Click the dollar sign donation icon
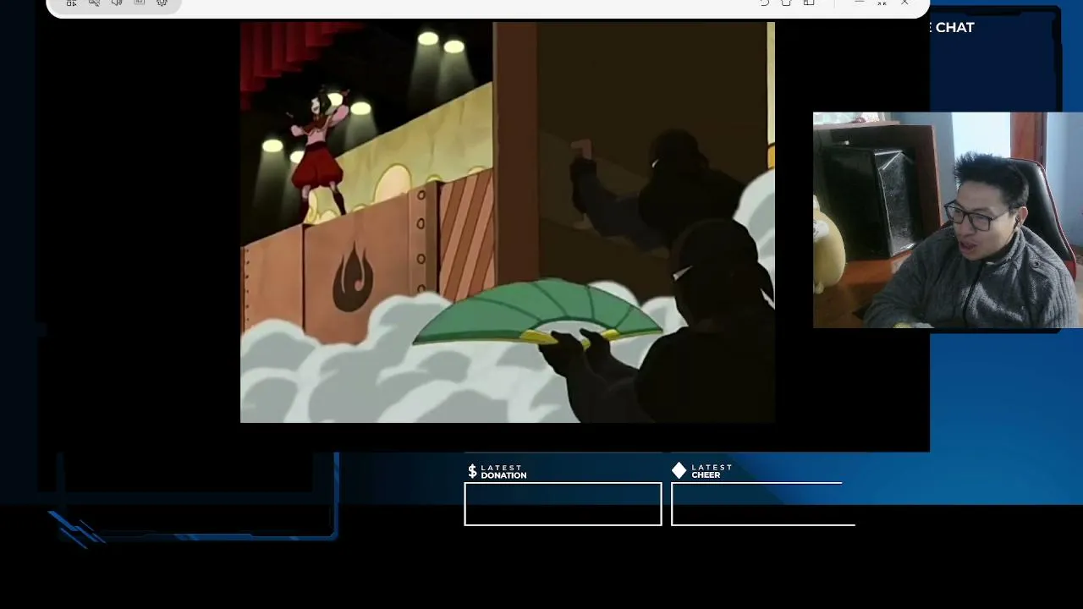The height and width of the screenshot is (609, 1083). point(472,471)
